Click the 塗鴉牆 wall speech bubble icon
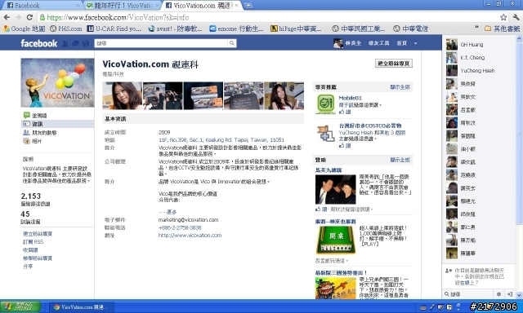This screenshot has width=523, height=313. [x=26, y=116]
